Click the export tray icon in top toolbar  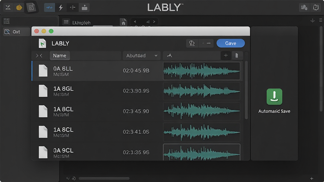pyautogui.click(x=84, y=8)
